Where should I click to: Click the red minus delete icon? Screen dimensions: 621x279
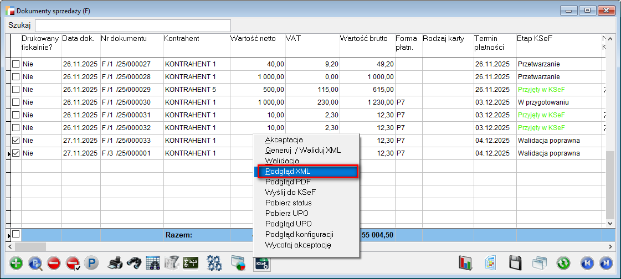[54, 263]
